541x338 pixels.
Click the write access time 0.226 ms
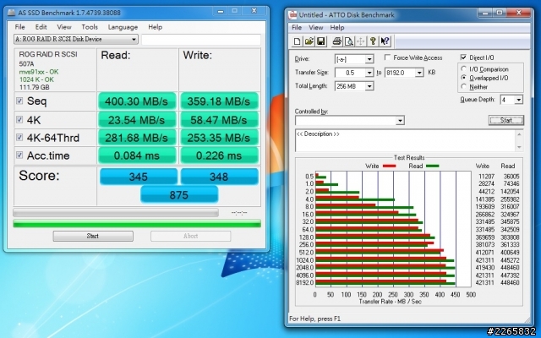click(x=219, y=155)
